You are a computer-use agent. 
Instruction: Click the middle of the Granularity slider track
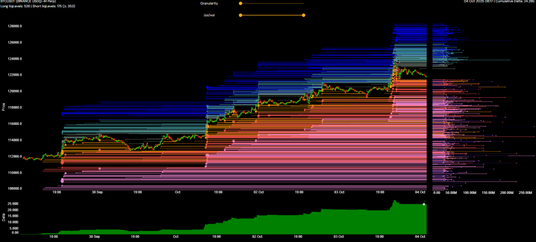pyautogui.click(x=272, y=3)
